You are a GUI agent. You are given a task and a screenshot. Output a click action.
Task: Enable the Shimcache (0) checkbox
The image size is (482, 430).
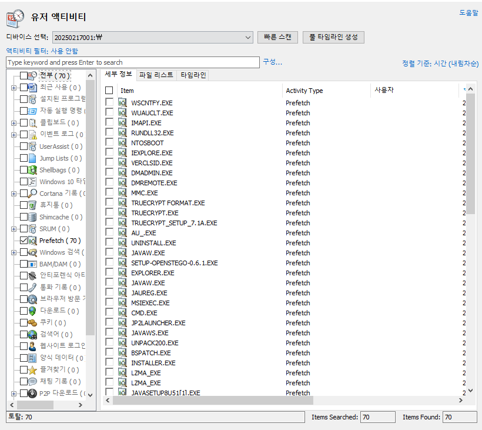[24, 217]
